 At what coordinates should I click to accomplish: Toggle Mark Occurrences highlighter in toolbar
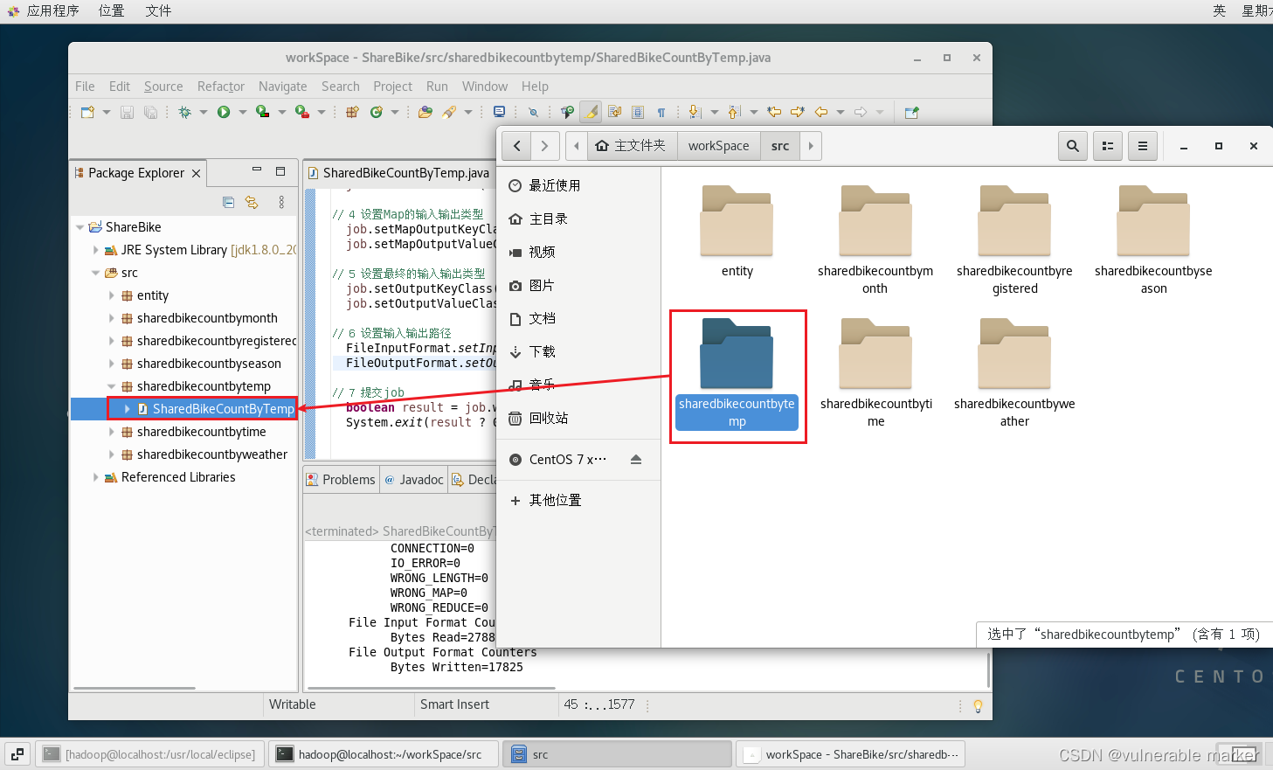point(592,112)
